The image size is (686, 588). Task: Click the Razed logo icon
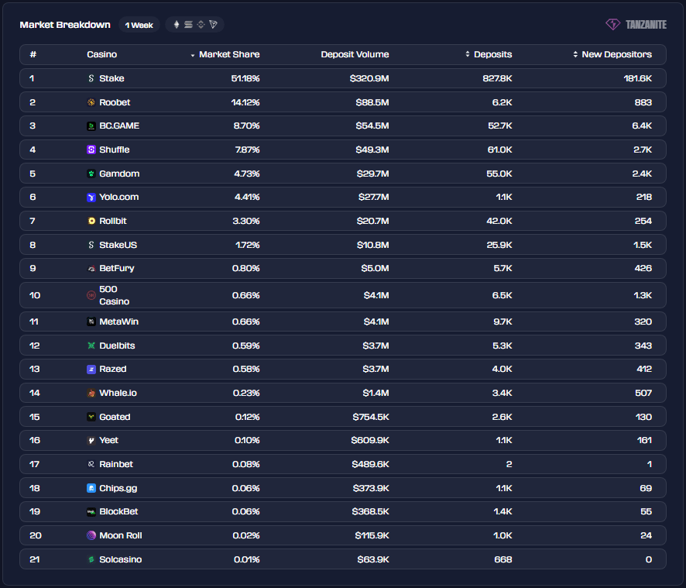click(91, 370)
